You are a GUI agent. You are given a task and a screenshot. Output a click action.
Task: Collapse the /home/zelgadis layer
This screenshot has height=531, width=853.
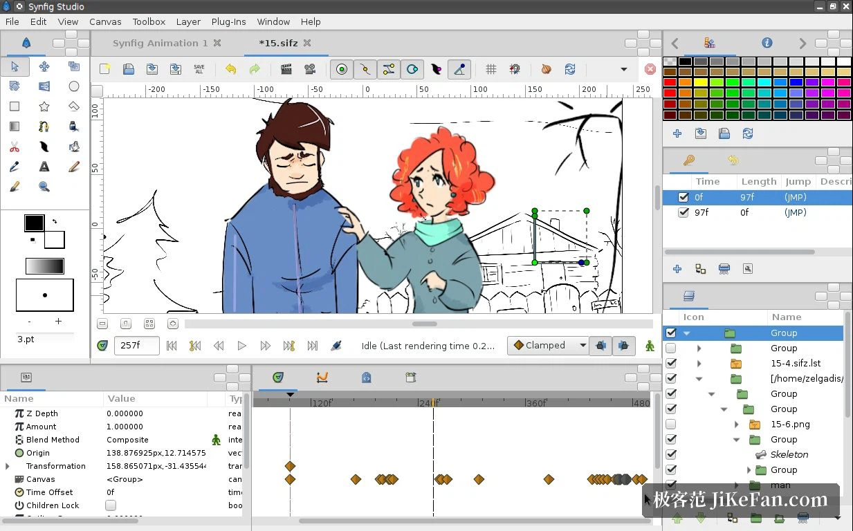tap(699, 378)
